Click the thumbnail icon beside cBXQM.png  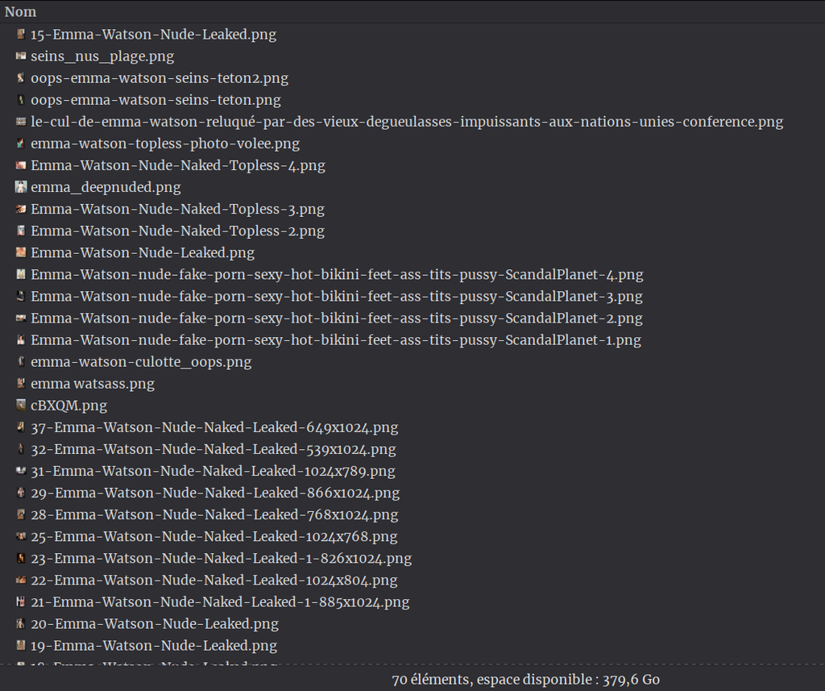coord(21,405)
